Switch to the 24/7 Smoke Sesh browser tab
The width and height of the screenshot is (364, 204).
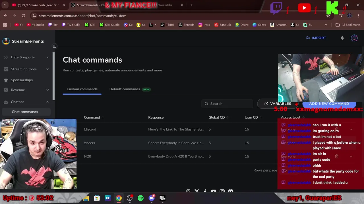pos(38,5)
